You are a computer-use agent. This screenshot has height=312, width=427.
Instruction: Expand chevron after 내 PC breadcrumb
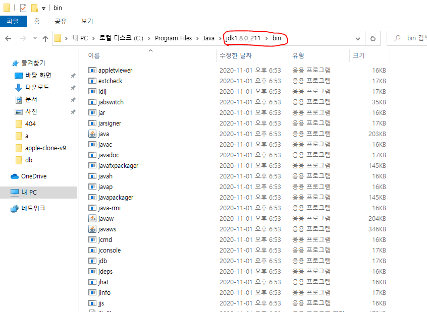pyautogui.click(x=93, y=38)
